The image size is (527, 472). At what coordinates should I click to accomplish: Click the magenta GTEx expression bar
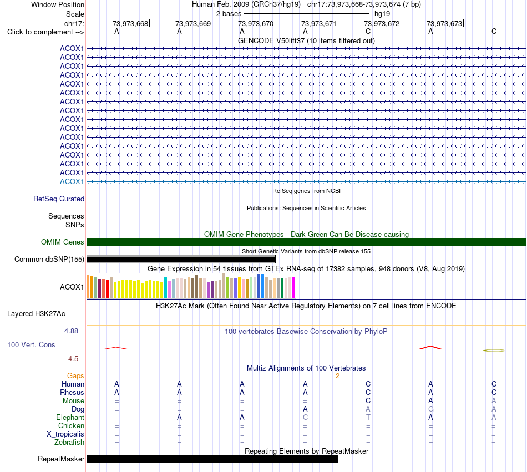coord(294,287)
